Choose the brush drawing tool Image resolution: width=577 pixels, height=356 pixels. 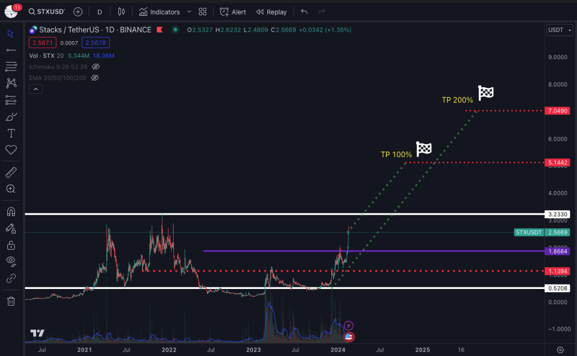(11, 117)
